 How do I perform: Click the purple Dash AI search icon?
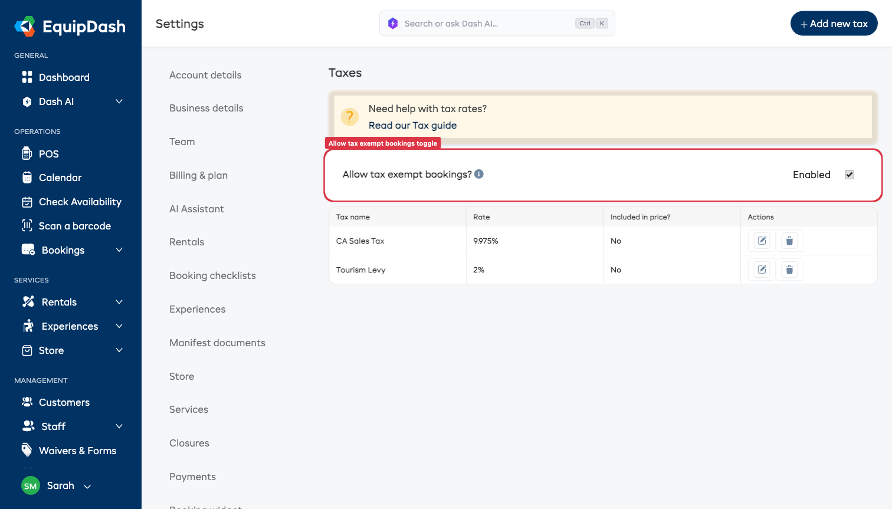click(x=393, y=24)
